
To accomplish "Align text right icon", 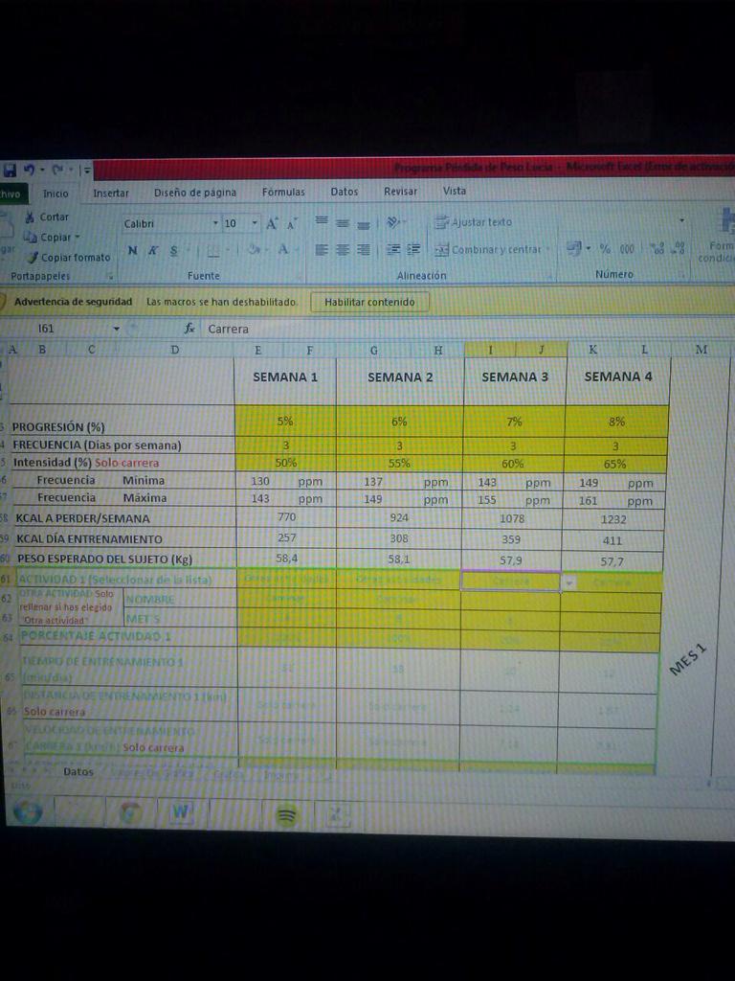I will point(363,250).
